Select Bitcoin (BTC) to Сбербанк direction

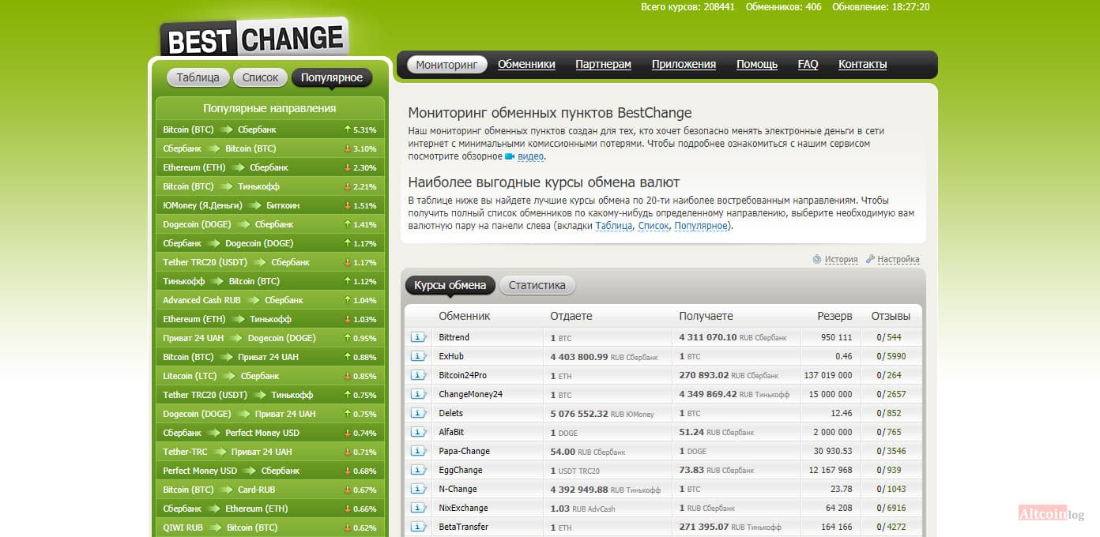click(269, 129)
